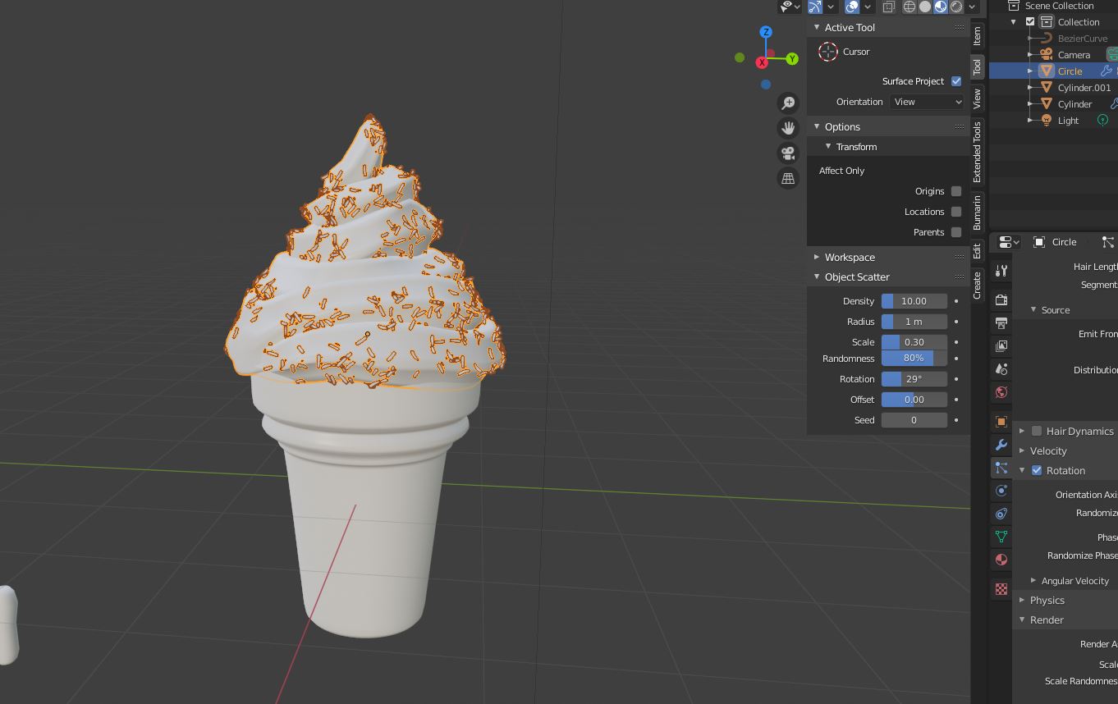The width and height of the screenshot is (1118, 704).
Task: Click the Y axis on navigation gizmo
Action: pyautogui.click(x=792, y=58)
